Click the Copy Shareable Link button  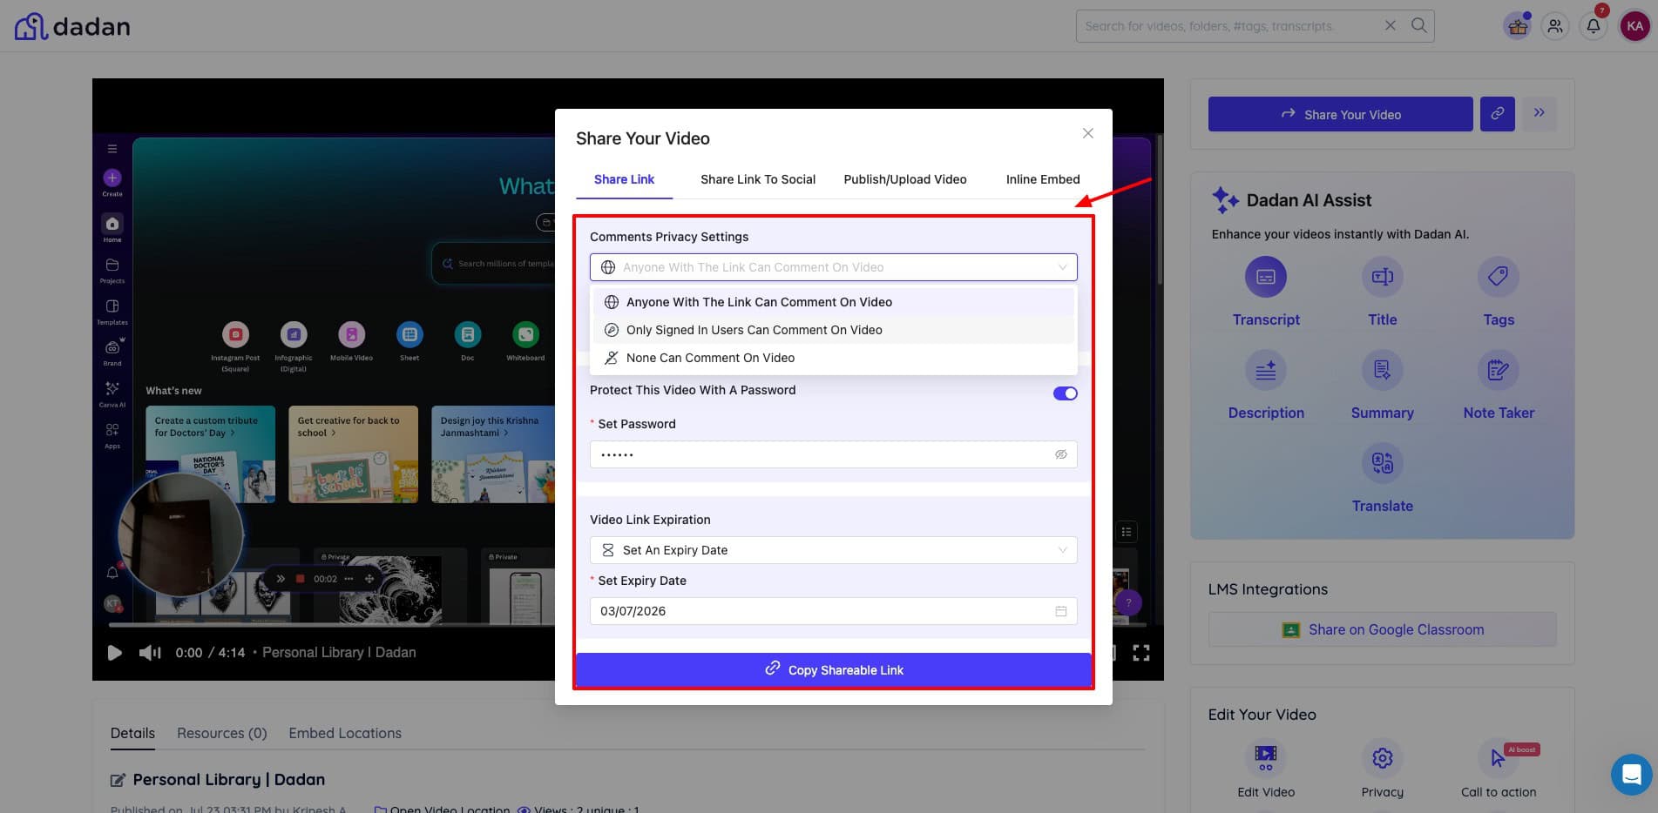click(x=833, y=670)
